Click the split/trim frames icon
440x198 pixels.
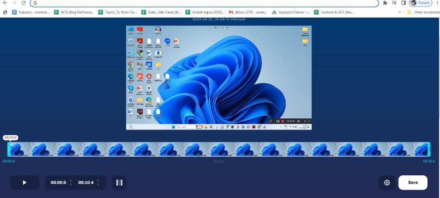(x=119, y=182)
